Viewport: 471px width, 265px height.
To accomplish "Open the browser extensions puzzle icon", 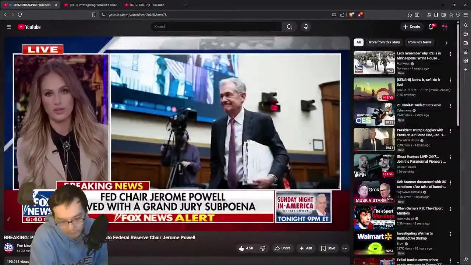I will click(x=410, y=15).
